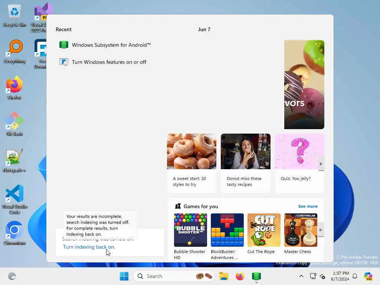The height and width of the screenshot is (285, 380).
Task: Click the donut banner image
Action: click(x=304, y=84)
